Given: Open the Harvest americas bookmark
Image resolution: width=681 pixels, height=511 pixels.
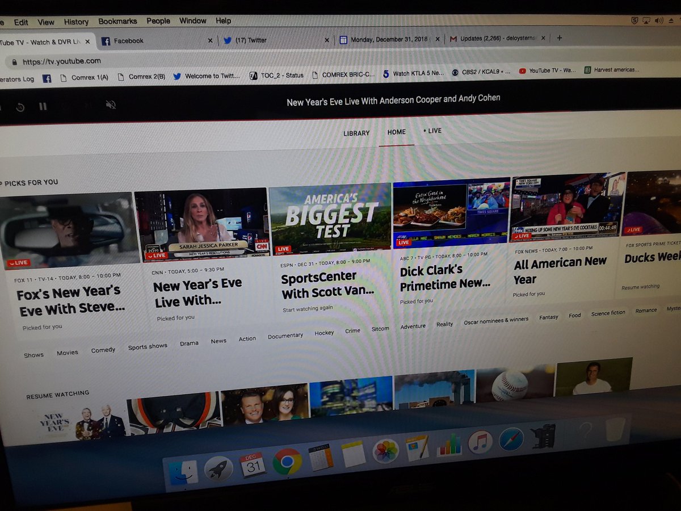Looking at the screenshot, I should (611, 70).
